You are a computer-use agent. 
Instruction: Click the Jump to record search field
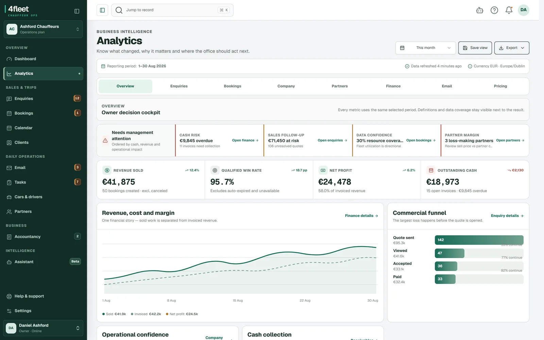[x=172, y=10]
